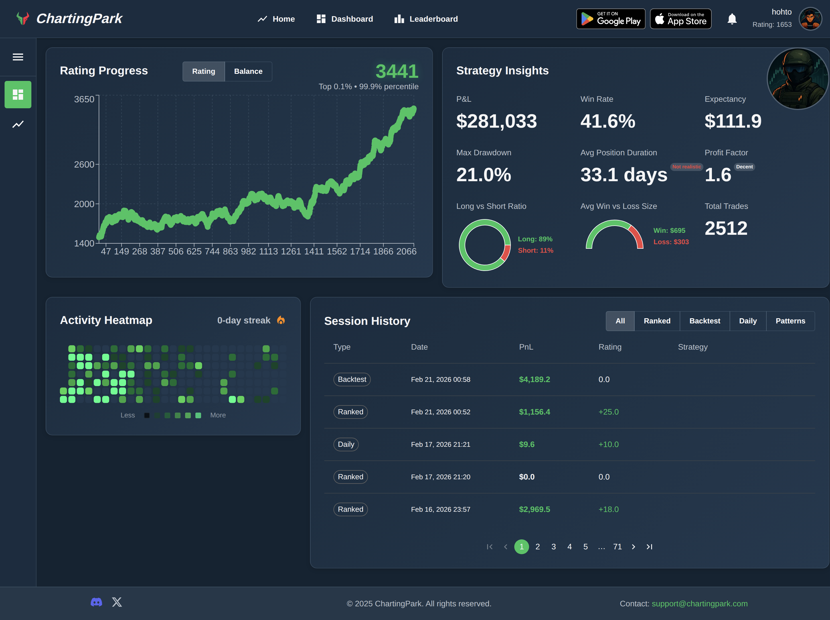Click the darkest square in heatmap legend
This screenshot has height=620, width=830.
[147, 415]
